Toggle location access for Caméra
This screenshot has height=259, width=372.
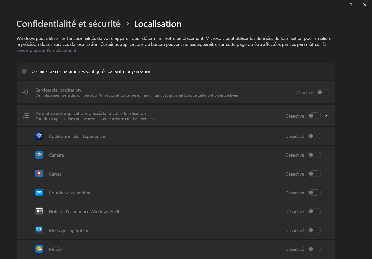point(314,155)
